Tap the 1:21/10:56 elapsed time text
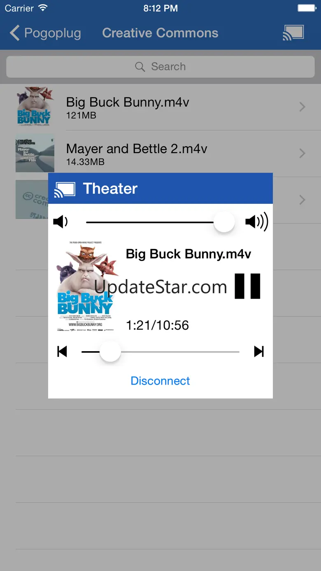The image size is (321, 571). pyautogui.click(x=157, y=325)
